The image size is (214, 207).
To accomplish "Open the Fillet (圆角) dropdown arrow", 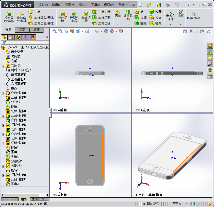I will [x=118, y=24].
